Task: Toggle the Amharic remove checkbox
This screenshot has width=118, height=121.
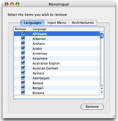Action: coord(23,43)
